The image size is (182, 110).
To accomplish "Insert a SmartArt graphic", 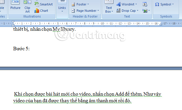I will tap(44, 4).
